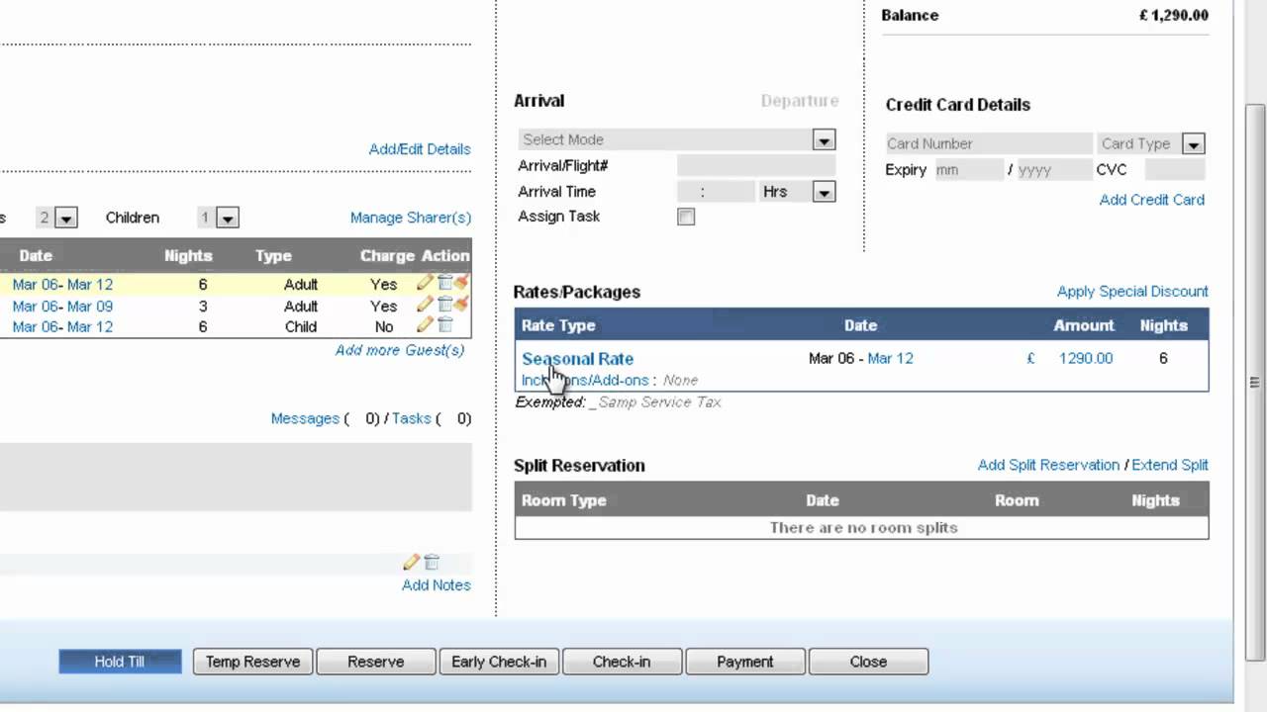Click the Balance £ 1,290.00 value
This screenshot has height=712, width=1267.
pyautogui.click(x=1174, y=15)
